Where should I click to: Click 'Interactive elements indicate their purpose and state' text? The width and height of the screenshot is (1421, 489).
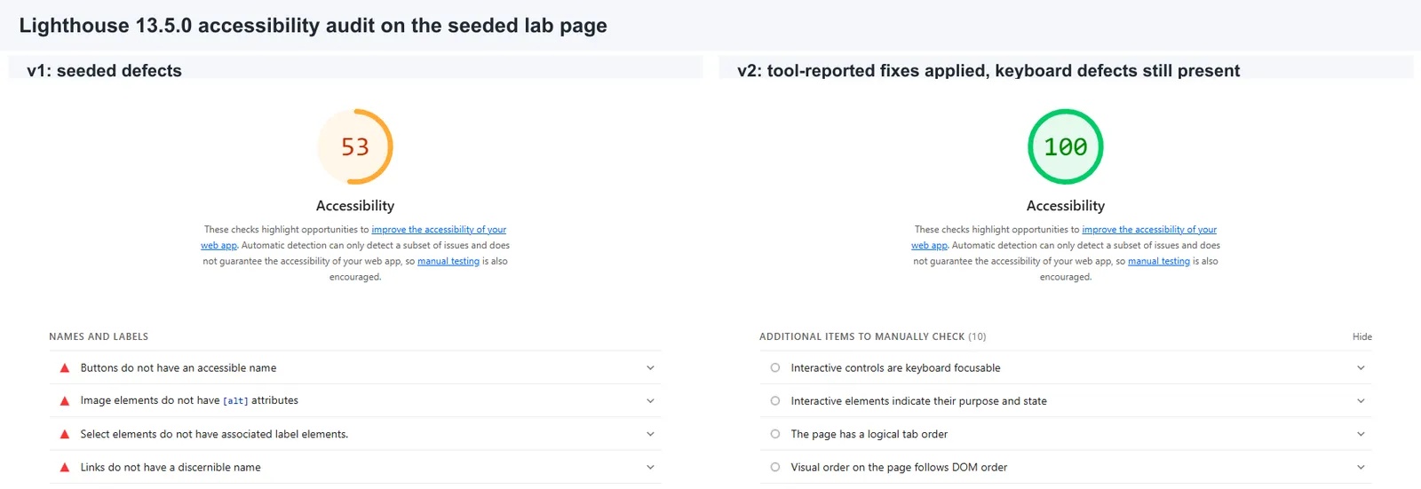pos(918,401)
